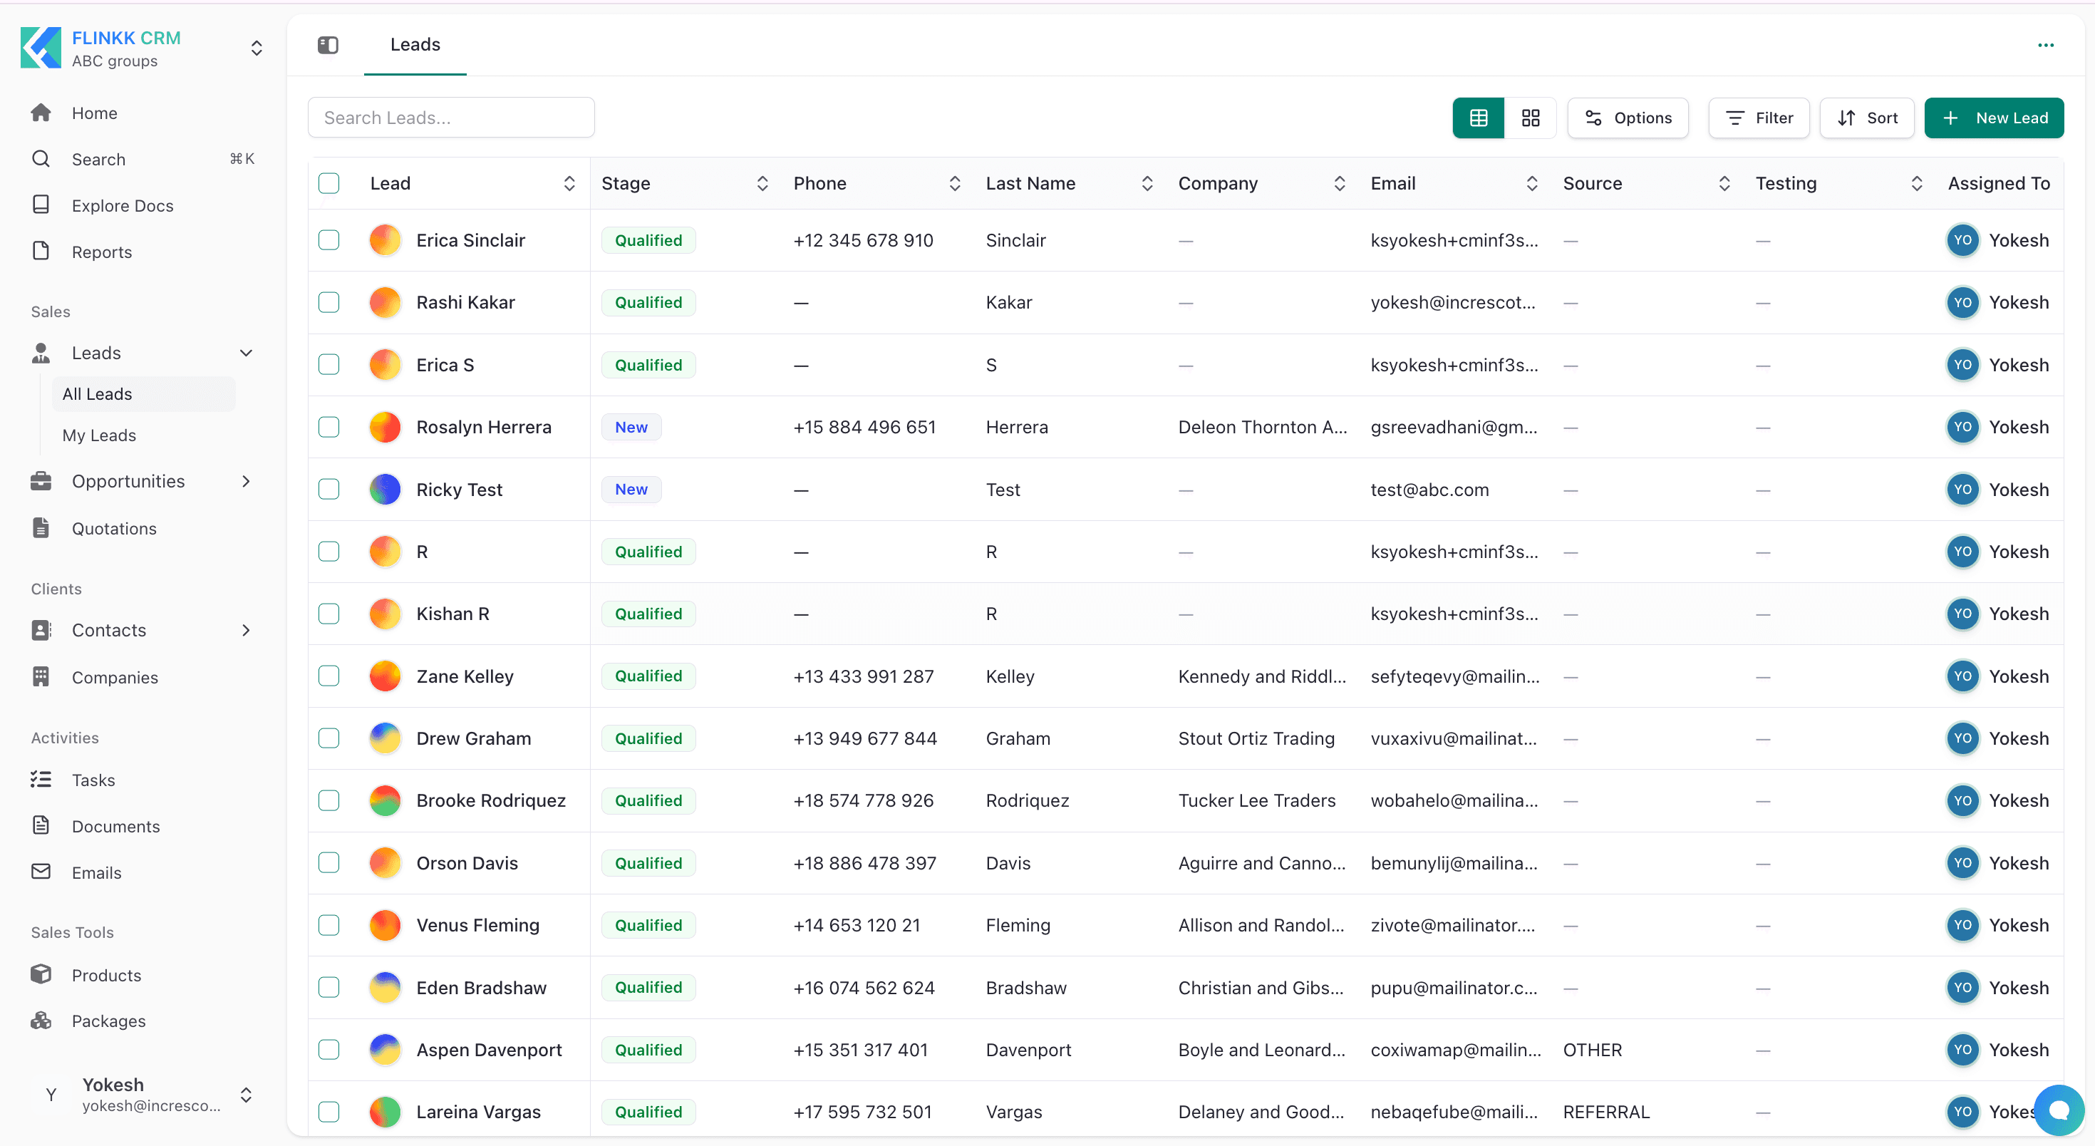The height and width of the screenshot is (1146, 2095).
Task: Open the Options button
Action: [1628, 118]
